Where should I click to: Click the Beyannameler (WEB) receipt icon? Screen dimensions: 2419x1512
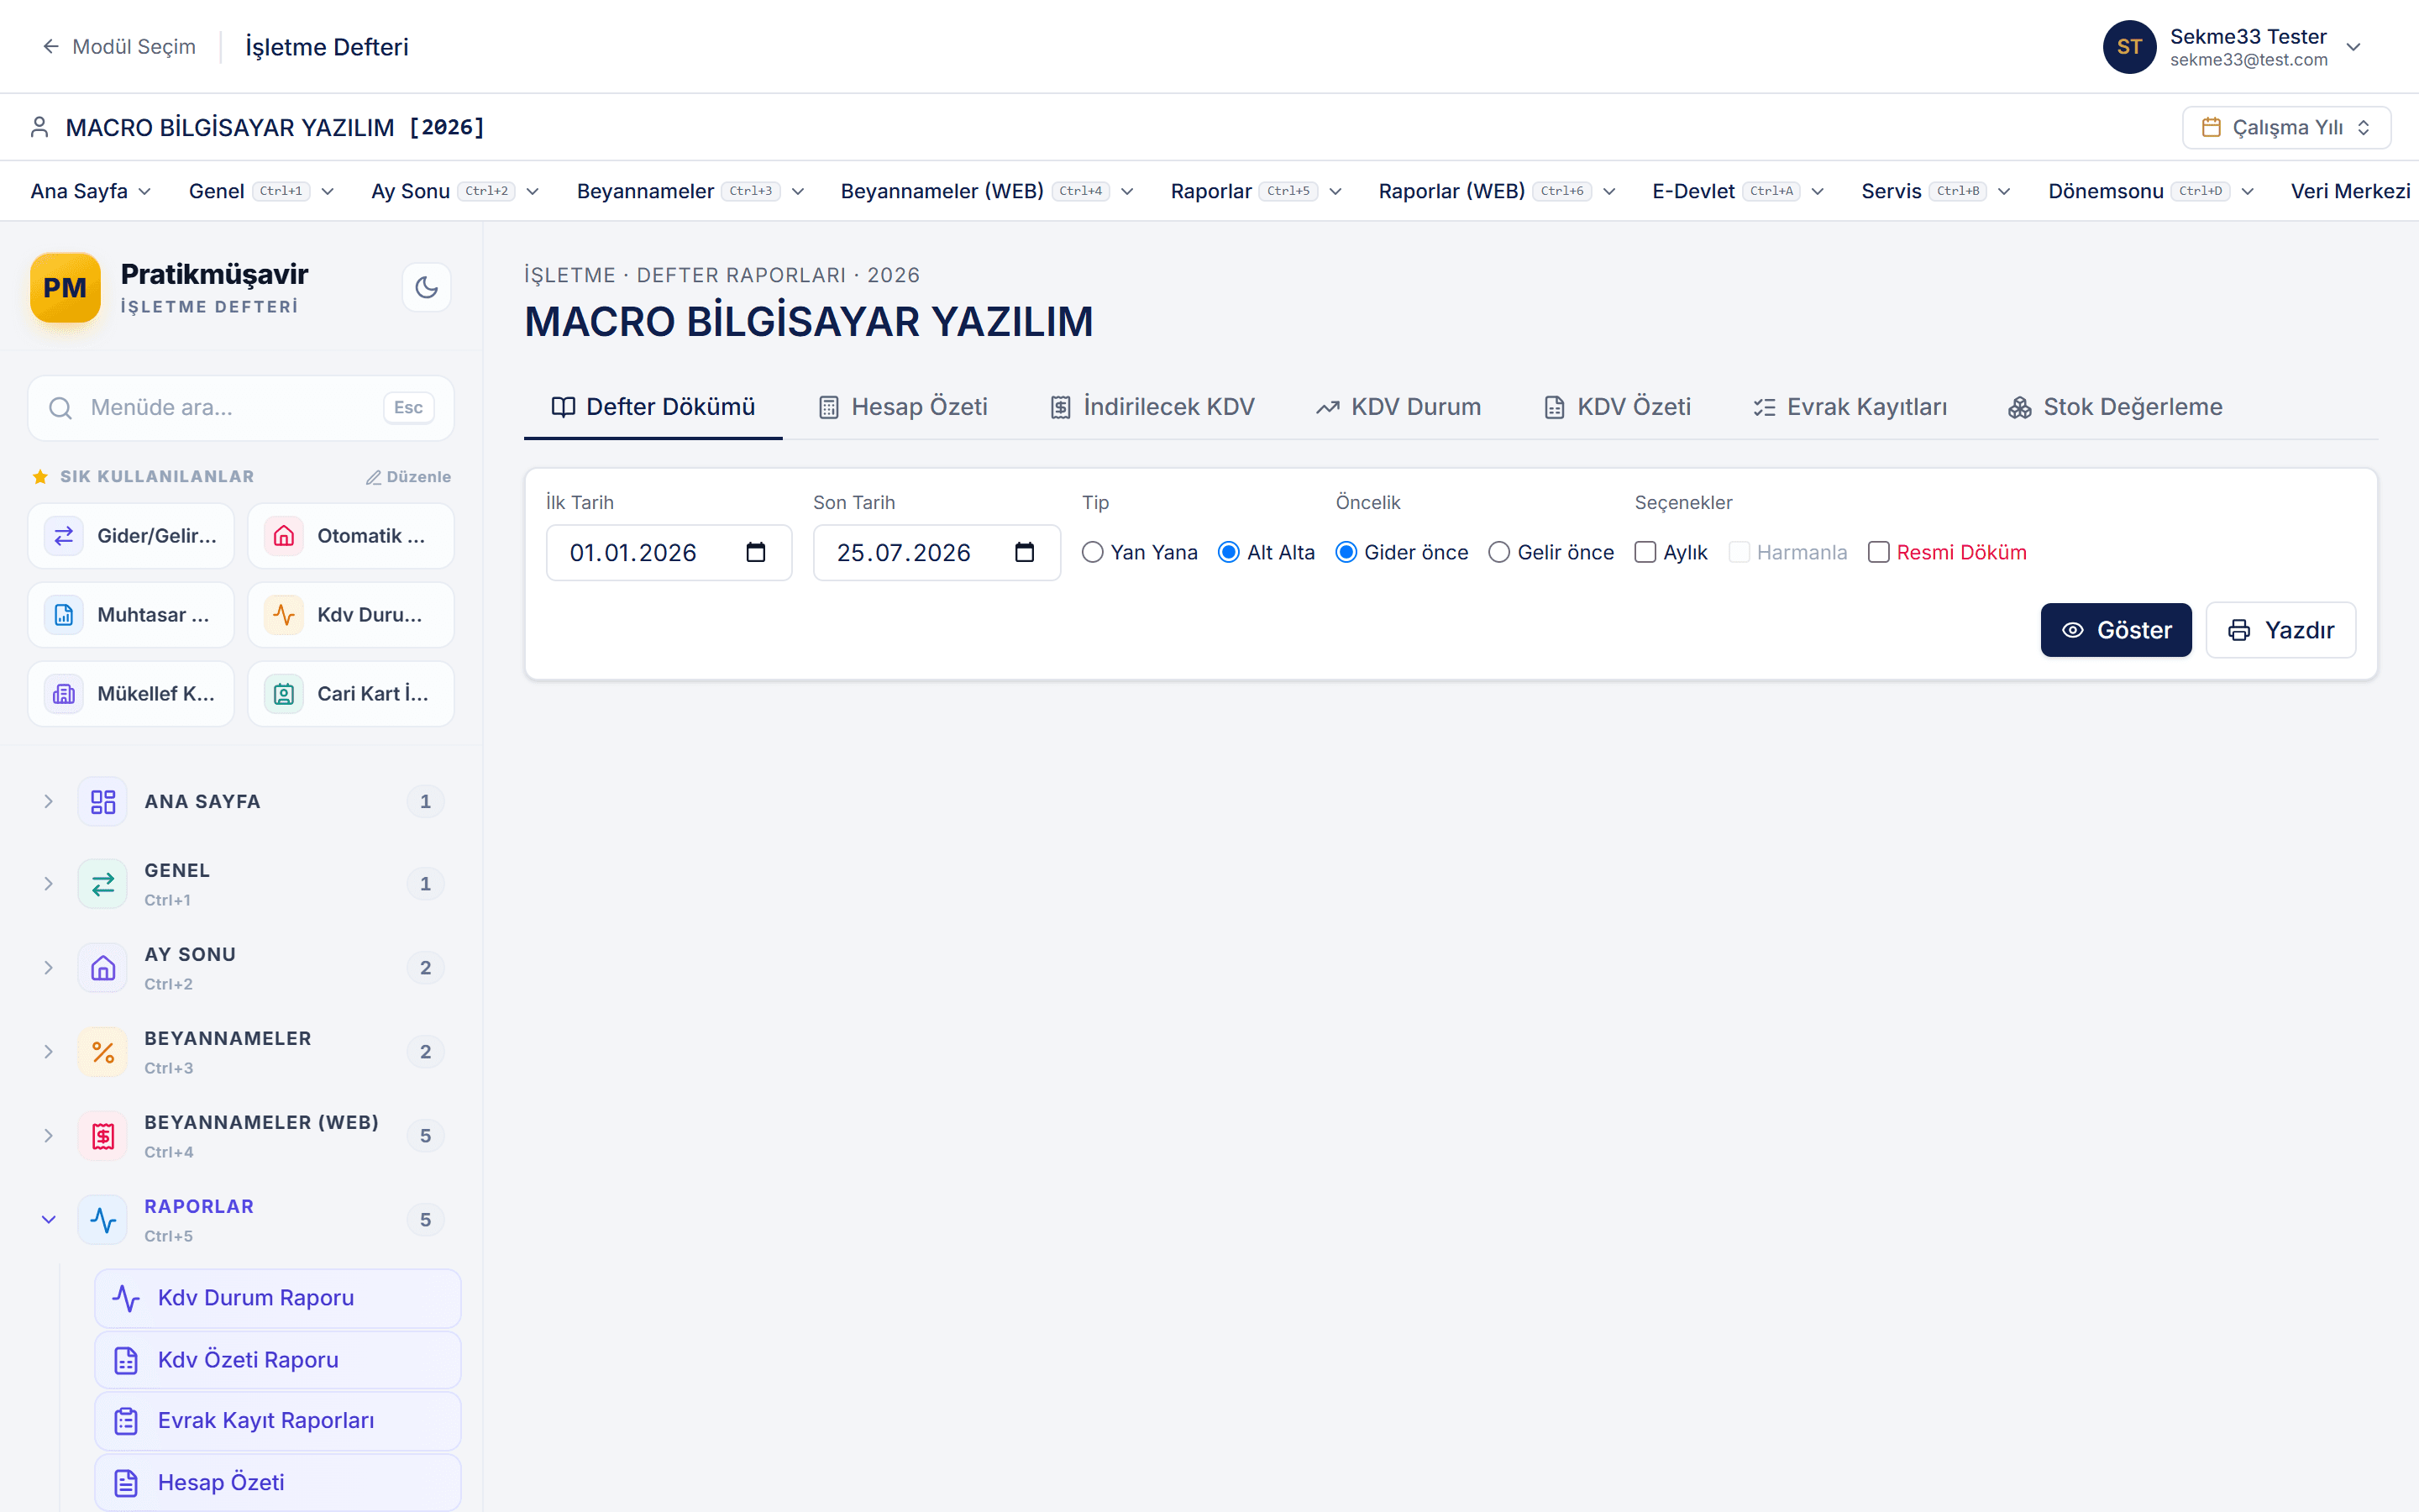(x=103, y=1136)
